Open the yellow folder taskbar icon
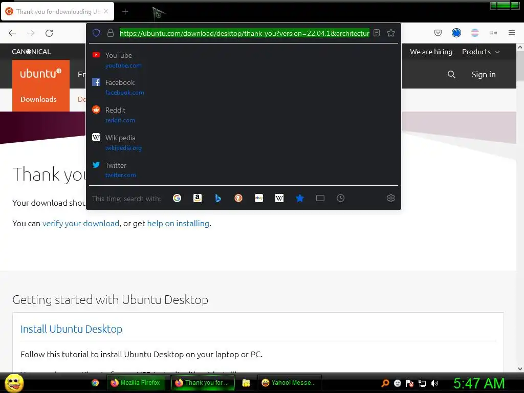The width and height of the screenshot is (524, 393). [x=246, y=383]
